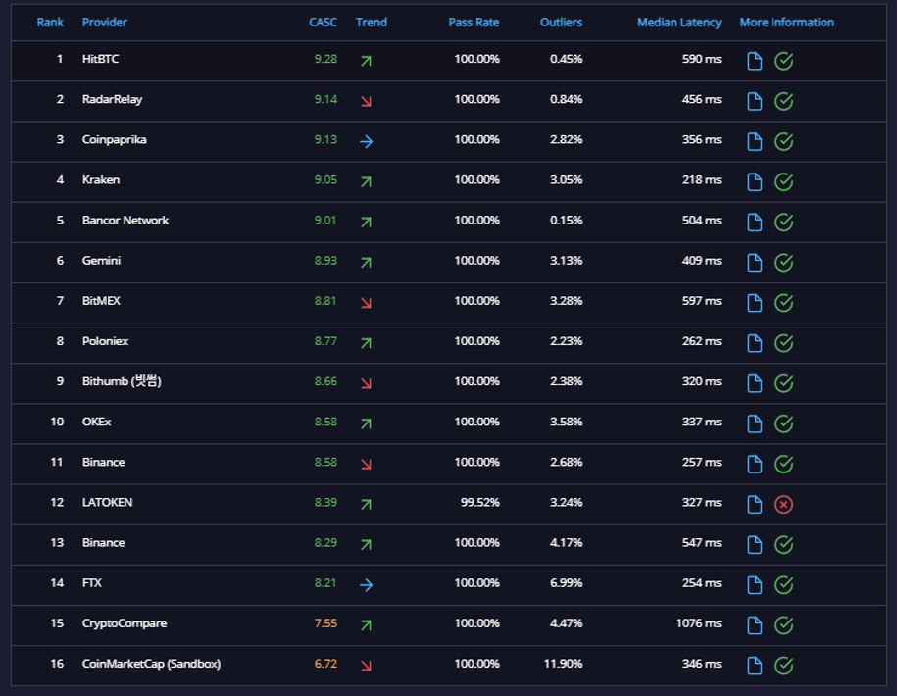Image resolution: width=898 pixels, height=696 pixels.
Task: Click the 11.90% outliers value
Action: click(563, 664)
